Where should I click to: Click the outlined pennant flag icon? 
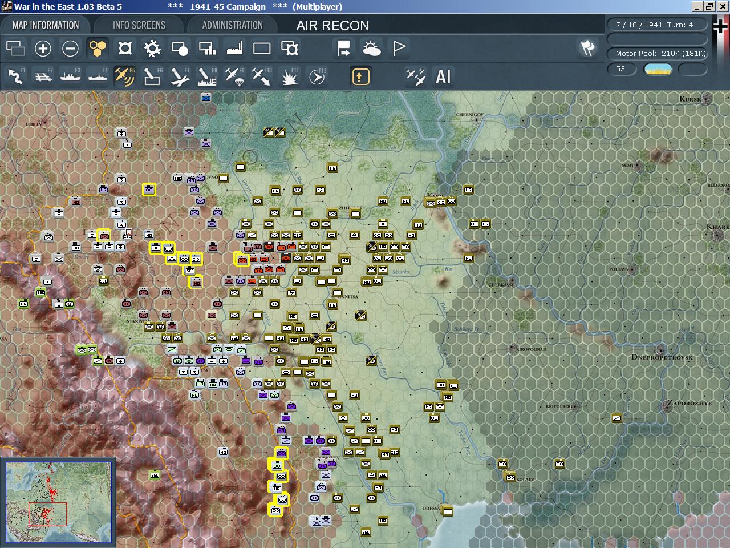[x=399, y=49]
